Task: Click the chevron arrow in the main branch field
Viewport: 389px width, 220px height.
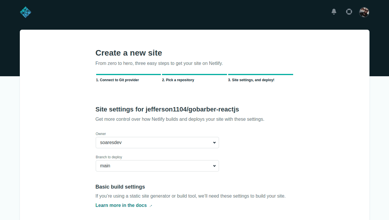Action: 214,166
